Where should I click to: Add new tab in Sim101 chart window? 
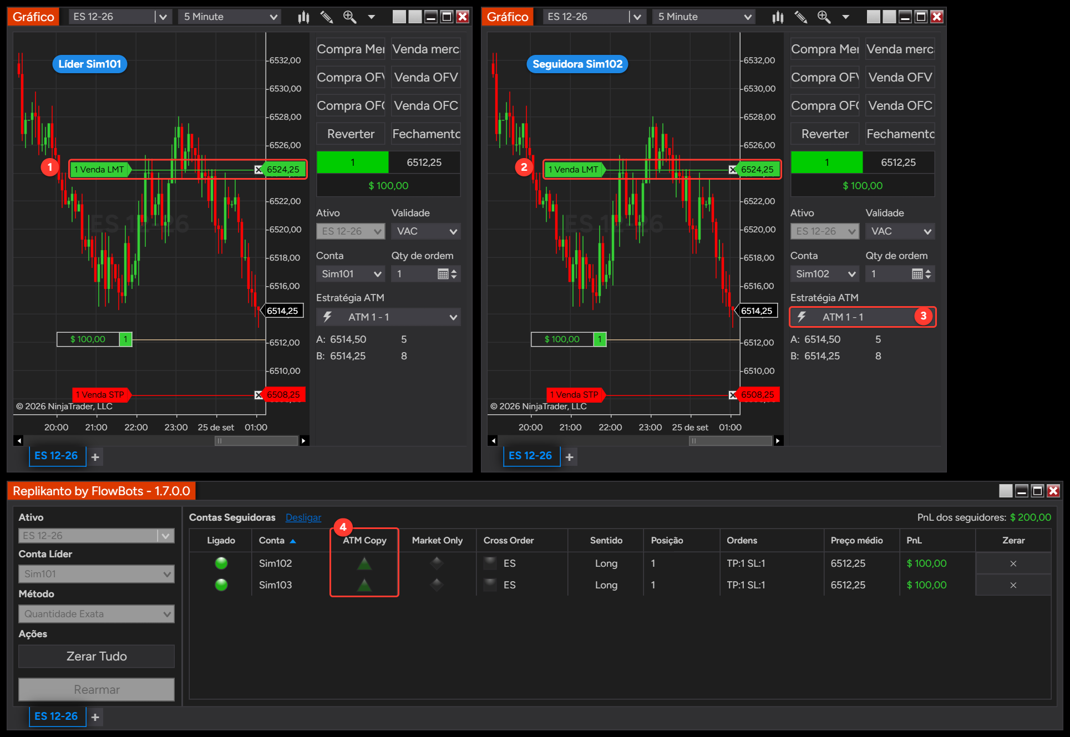coord(95,457)
